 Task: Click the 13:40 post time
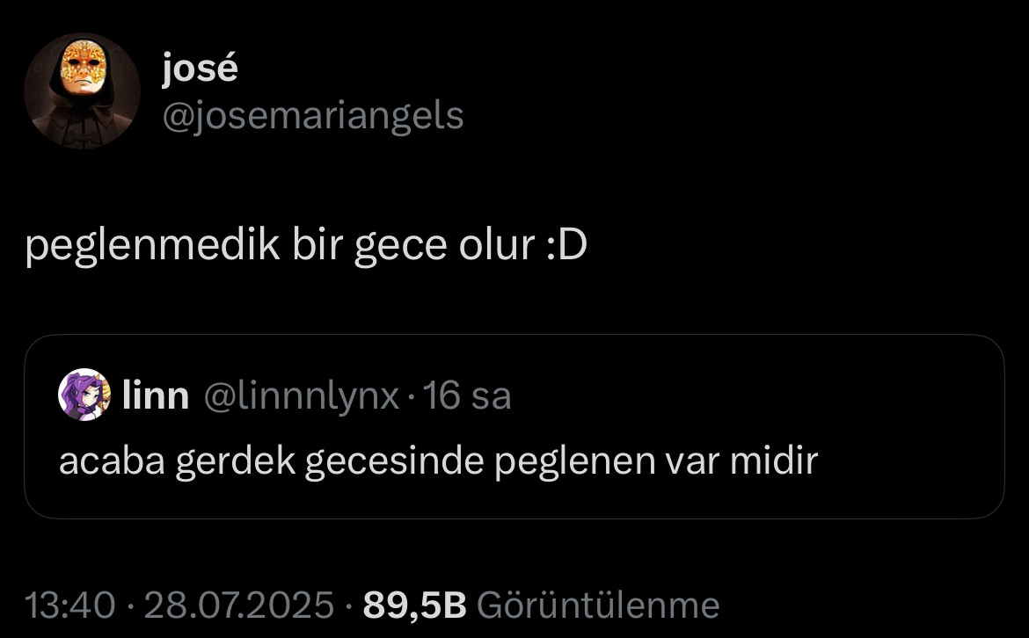[70, 605]
